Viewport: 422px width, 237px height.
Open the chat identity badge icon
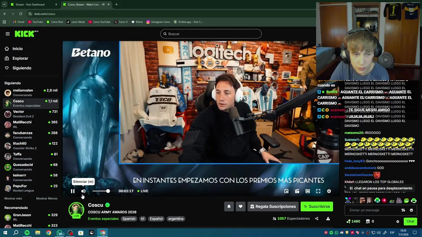pos(403,210)
